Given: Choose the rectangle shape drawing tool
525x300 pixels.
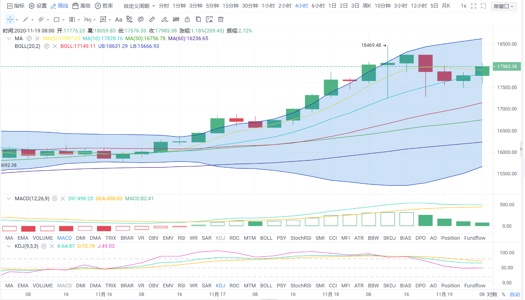Looking at the screenshot, I should pos(57,20).
